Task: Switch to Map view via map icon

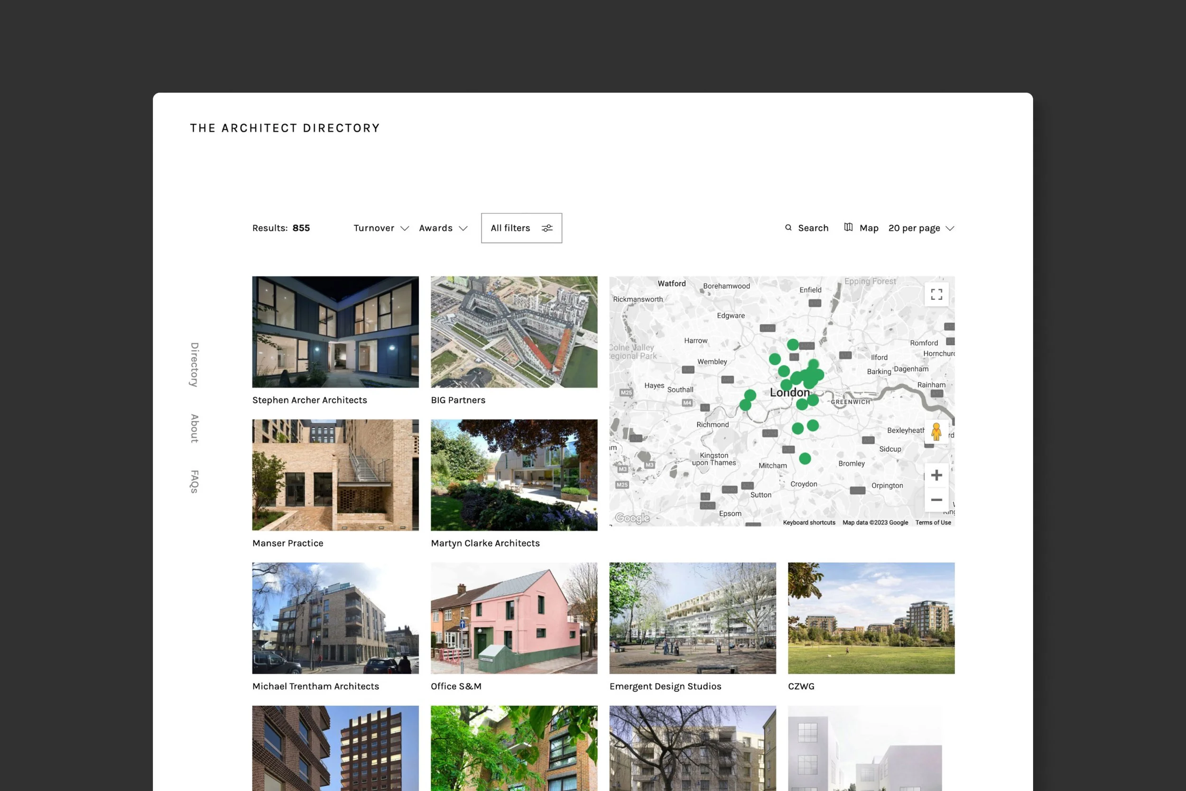Action: pyautogui.click(x=849, y=227)
